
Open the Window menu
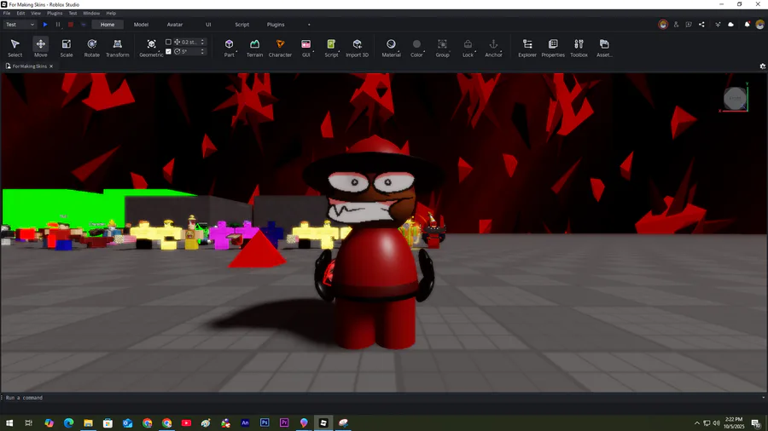[x=91, y=13]
